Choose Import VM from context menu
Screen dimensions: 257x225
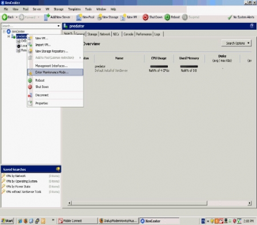(x=55, y=45)
